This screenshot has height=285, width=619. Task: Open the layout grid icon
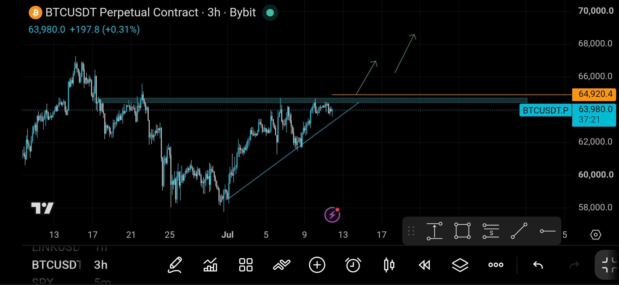tap(246, 265)
